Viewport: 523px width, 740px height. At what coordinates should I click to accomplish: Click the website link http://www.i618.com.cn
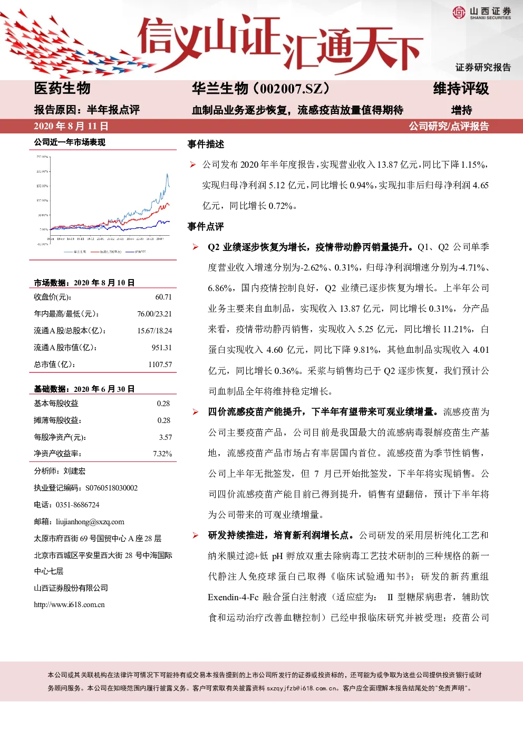(69, 604)
